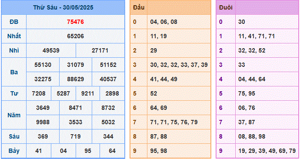
Task: Select Đuôi row values 06, 76
Action: click(x=247, y=108)
